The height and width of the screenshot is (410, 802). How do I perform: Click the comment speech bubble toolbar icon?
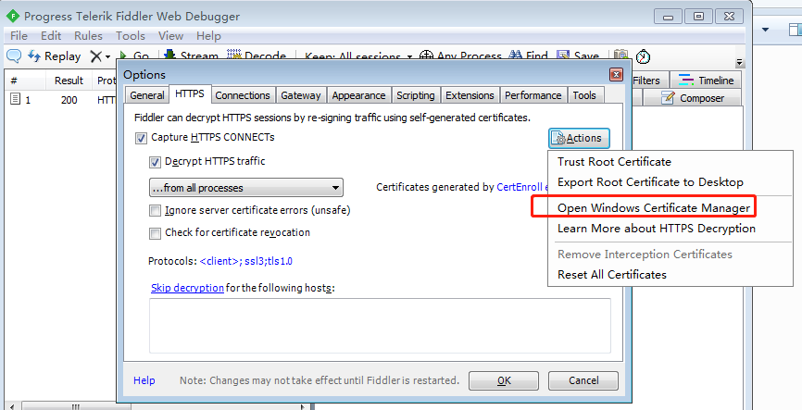point(14,56)
